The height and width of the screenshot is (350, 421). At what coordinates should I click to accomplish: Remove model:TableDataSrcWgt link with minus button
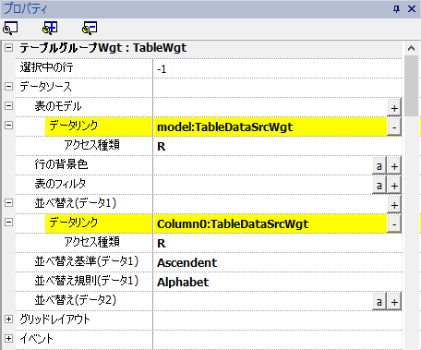click(394, 127)
